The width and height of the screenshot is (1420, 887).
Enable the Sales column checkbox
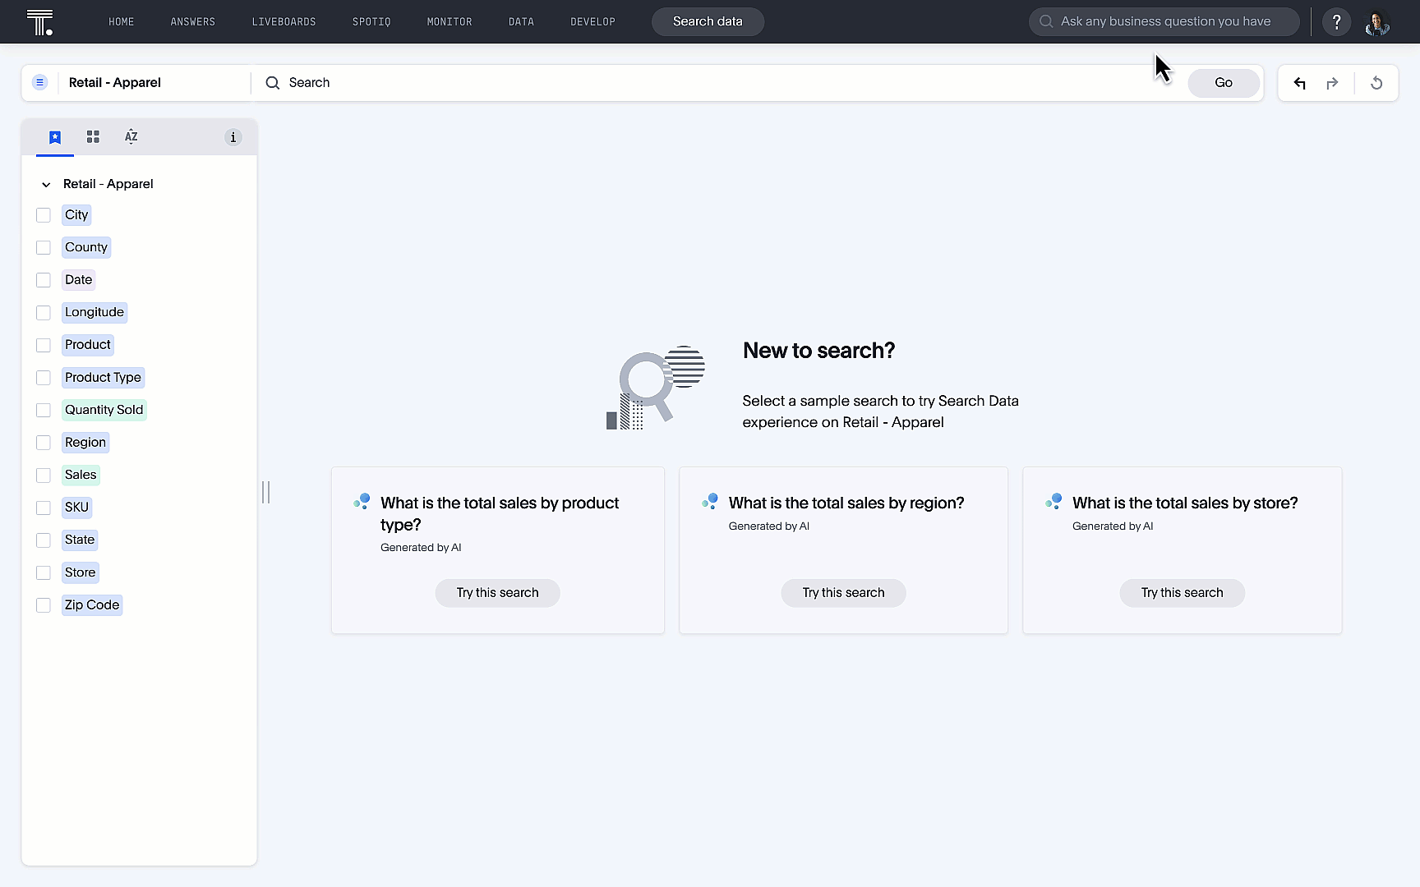point(44,476)
